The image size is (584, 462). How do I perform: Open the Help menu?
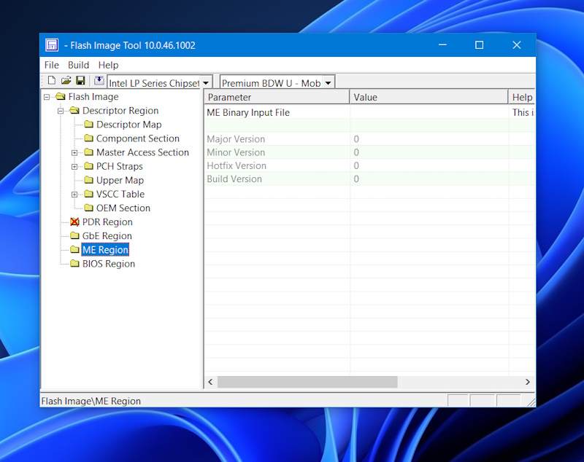[108, 65]
